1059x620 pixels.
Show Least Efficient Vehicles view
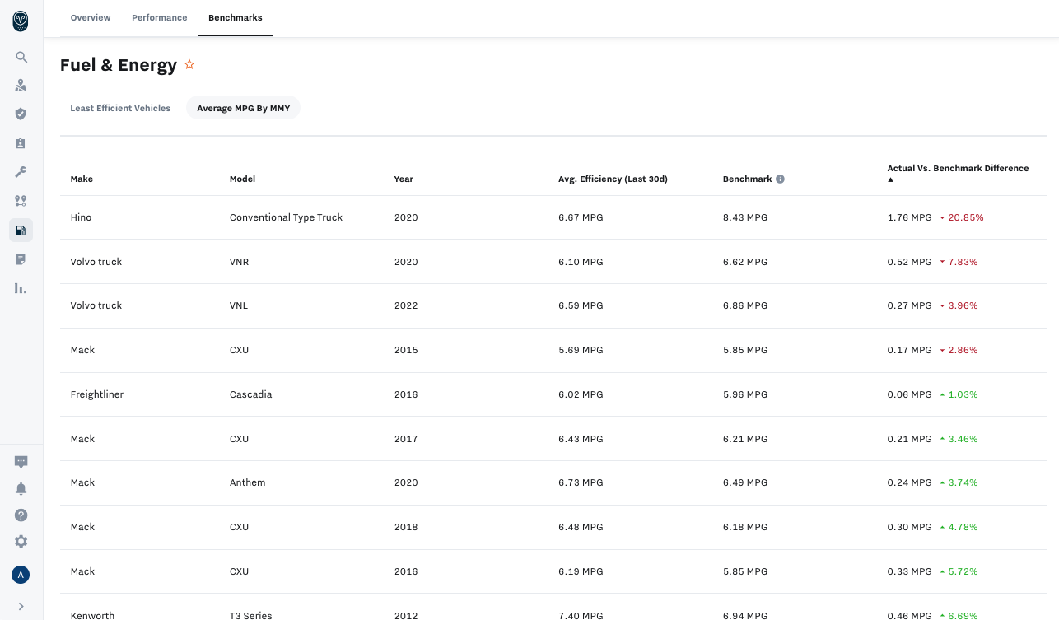120,108
